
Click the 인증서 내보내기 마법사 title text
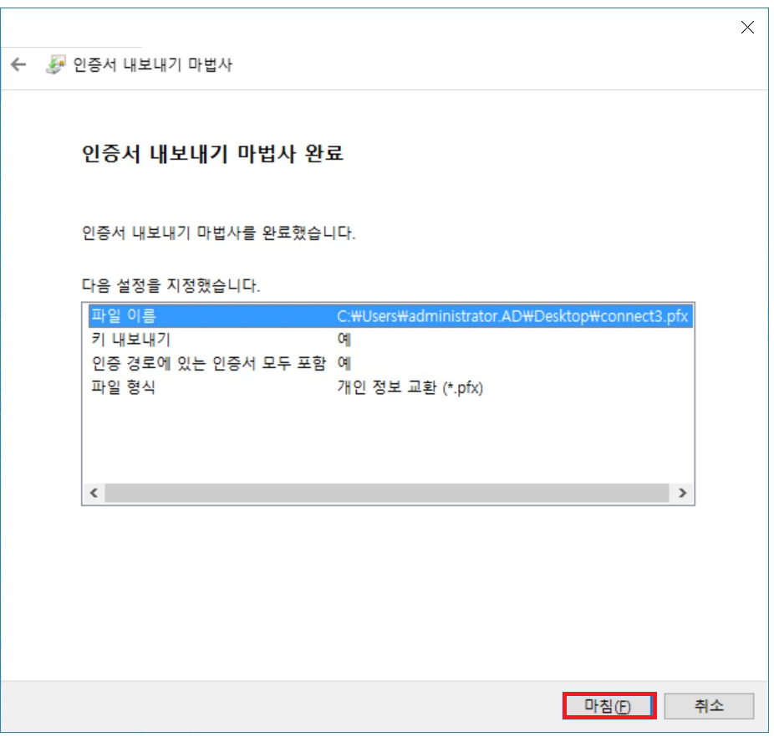pyautogui.click(x=155, y=65)
